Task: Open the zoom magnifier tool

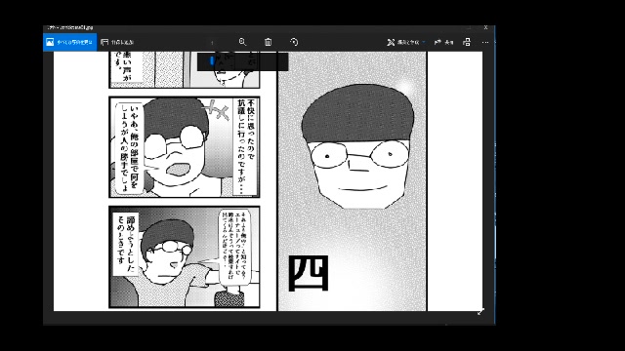Action: coord(242,42)
